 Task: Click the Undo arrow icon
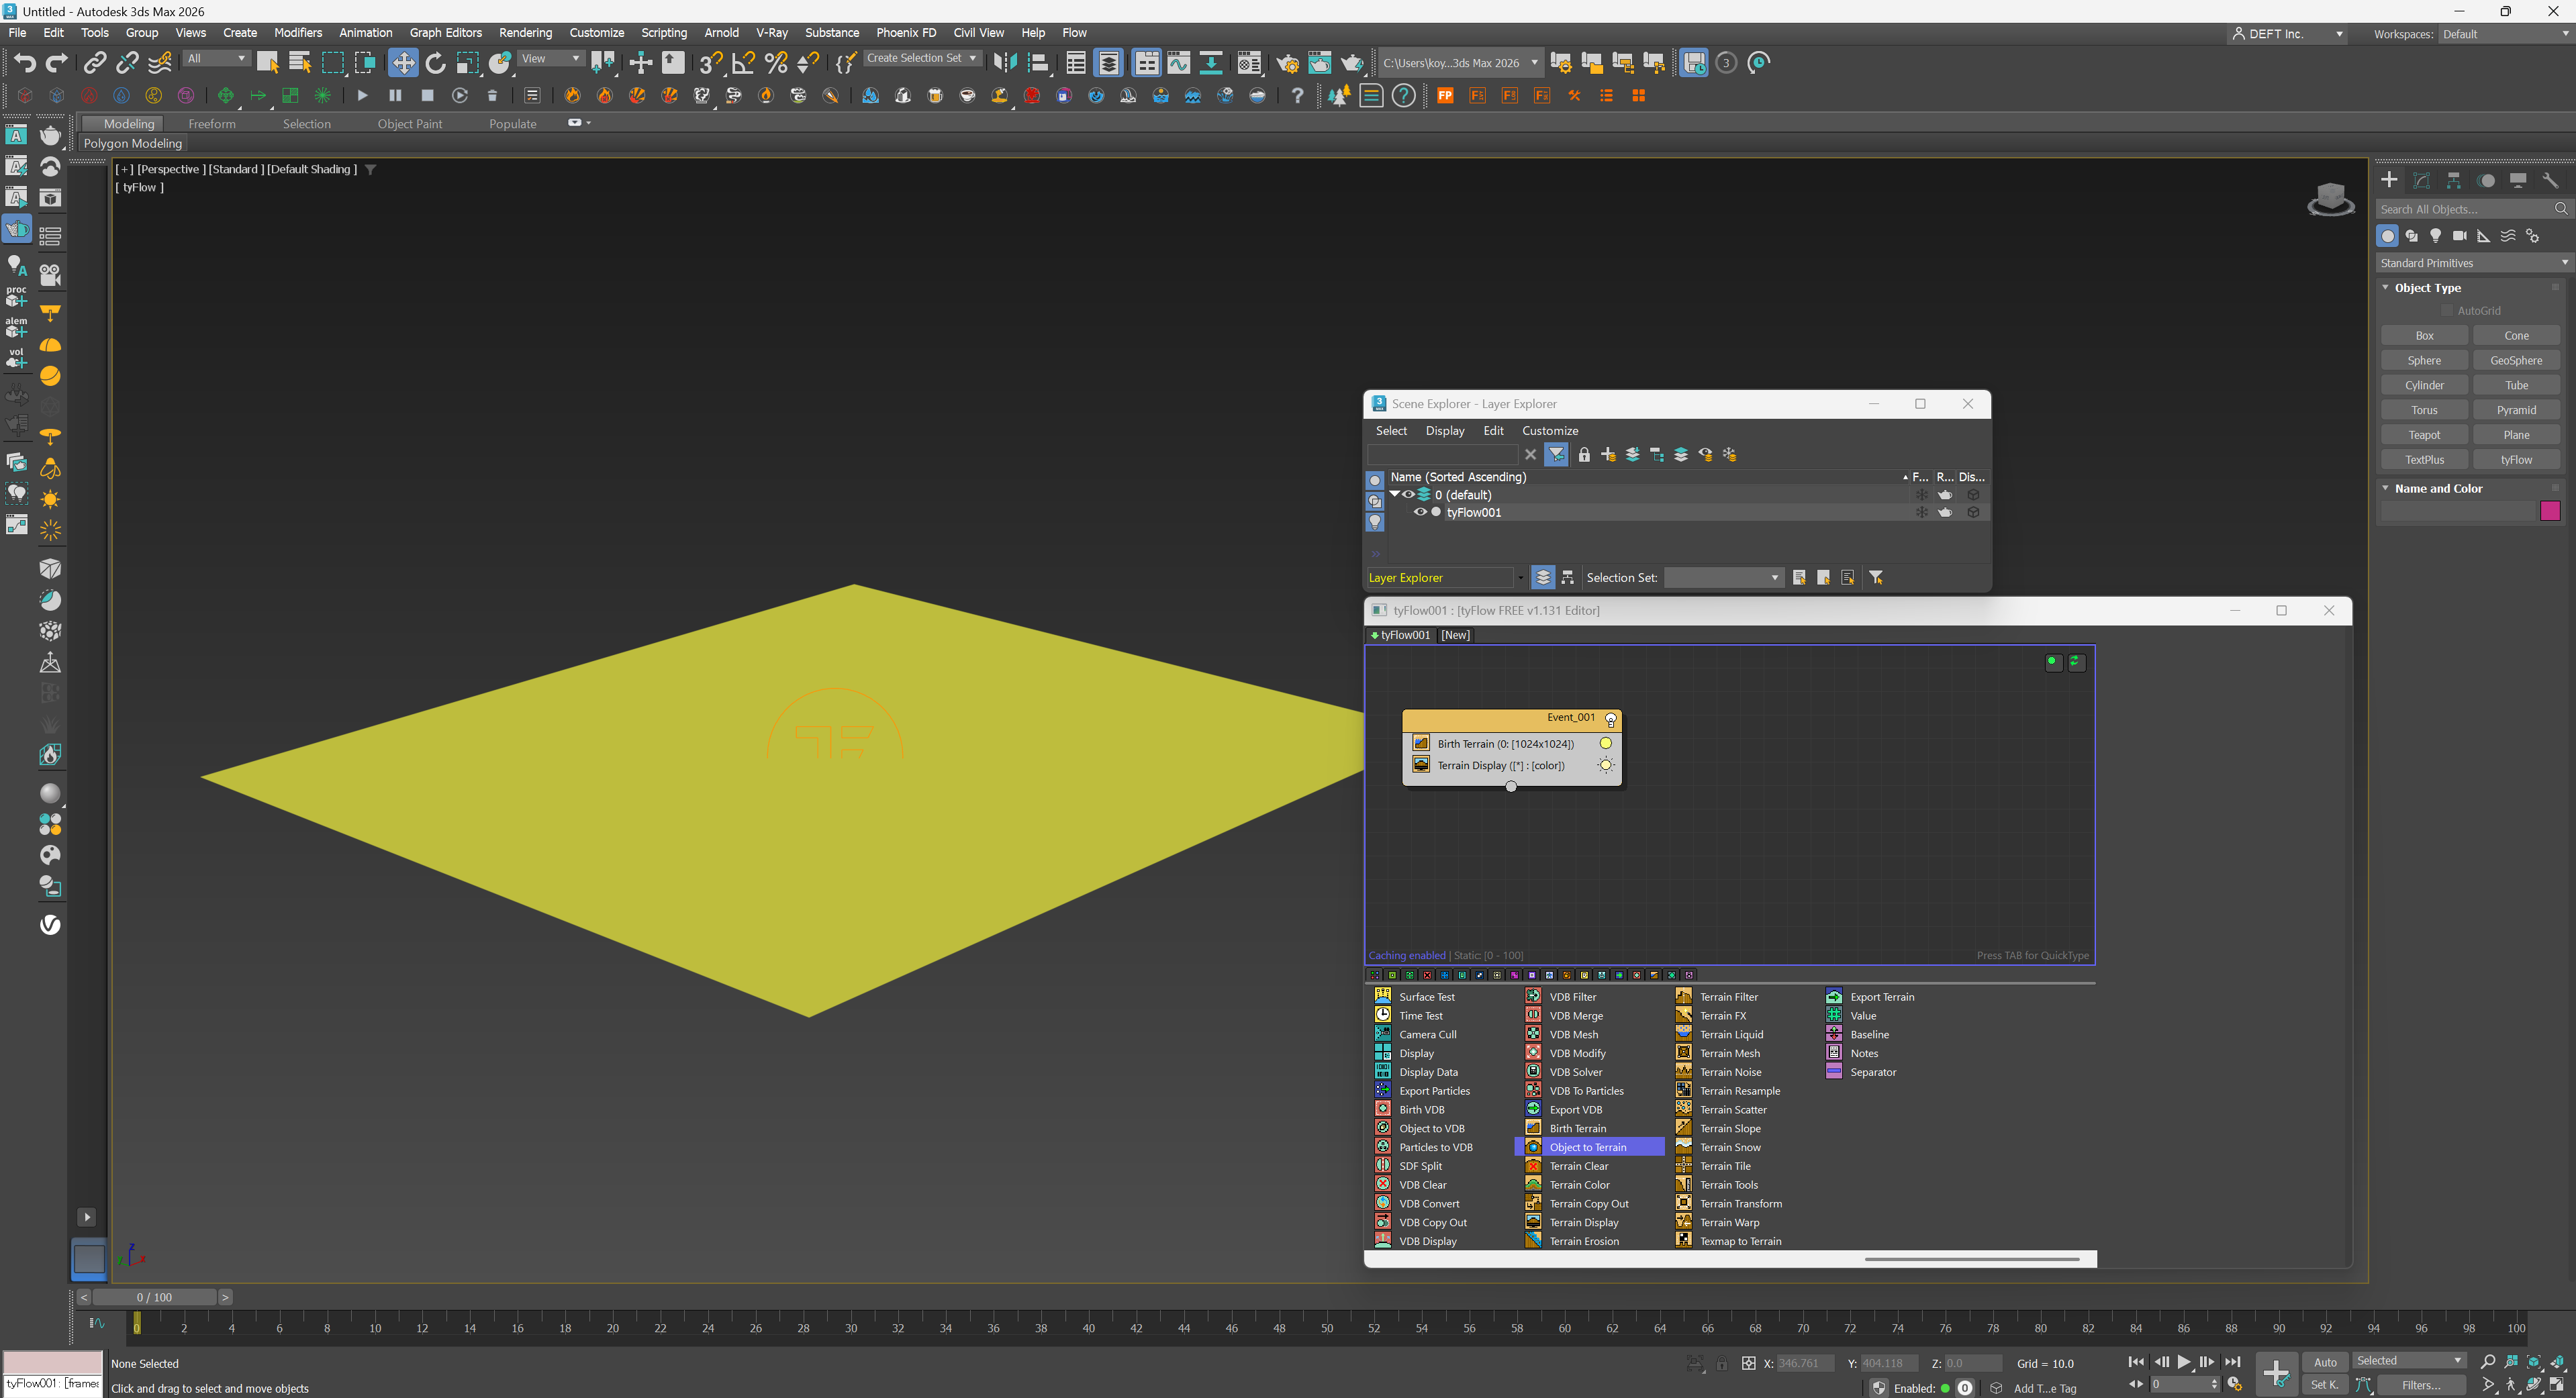point(25,63)
